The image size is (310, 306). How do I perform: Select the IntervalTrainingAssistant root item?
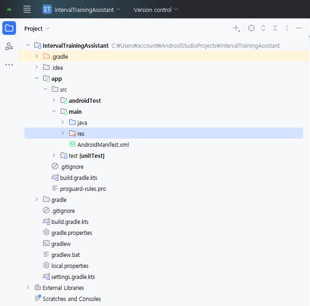pyautogui.click(x=76, y=46)
